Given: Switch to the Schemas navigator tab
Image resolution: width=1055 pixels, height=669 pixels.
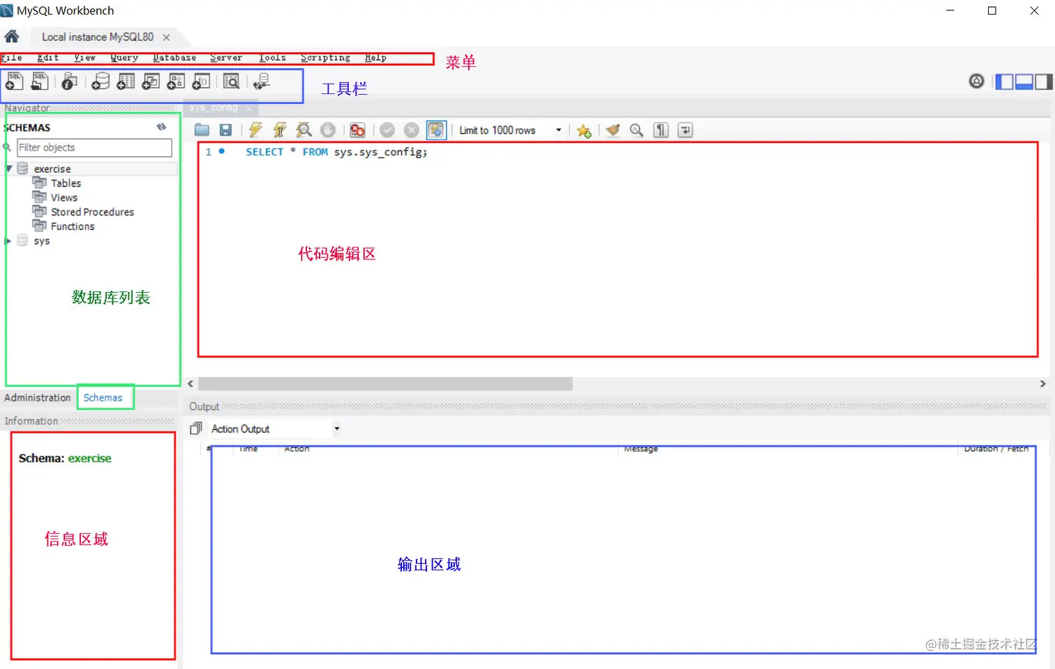Looking at the screenshot, I should click(103, 397).
